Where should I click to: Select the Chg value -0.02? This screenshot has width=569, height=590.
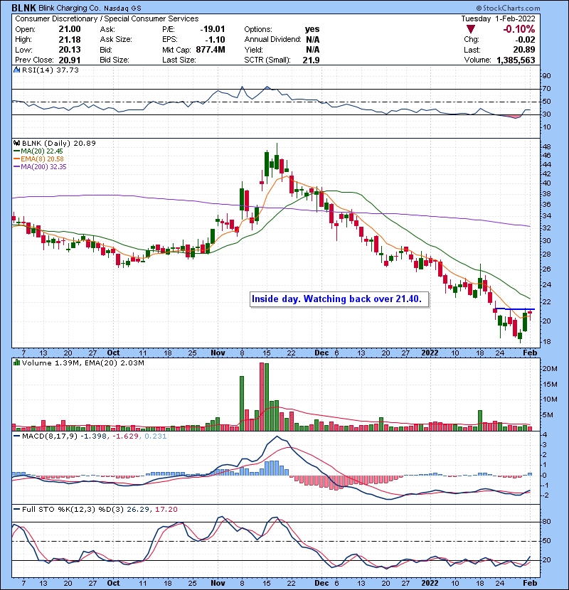525,39
